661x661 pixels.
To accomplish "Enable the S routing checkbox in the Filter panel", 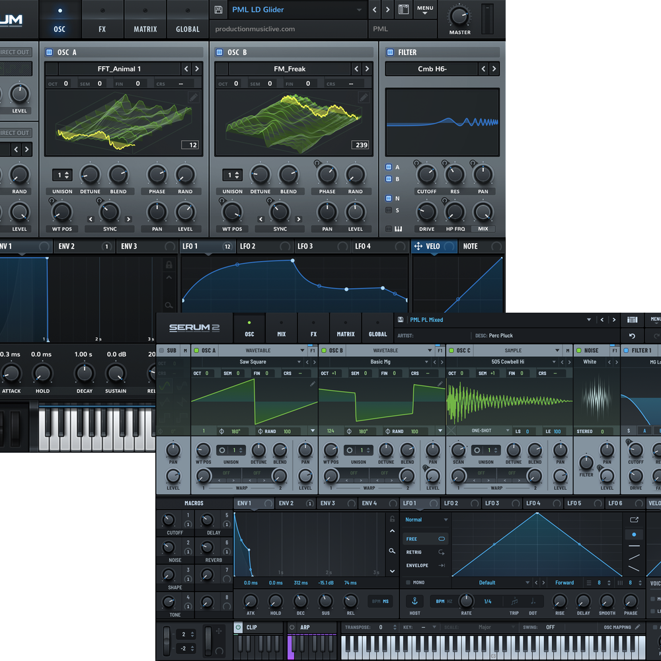I will [x=389, y=210].
